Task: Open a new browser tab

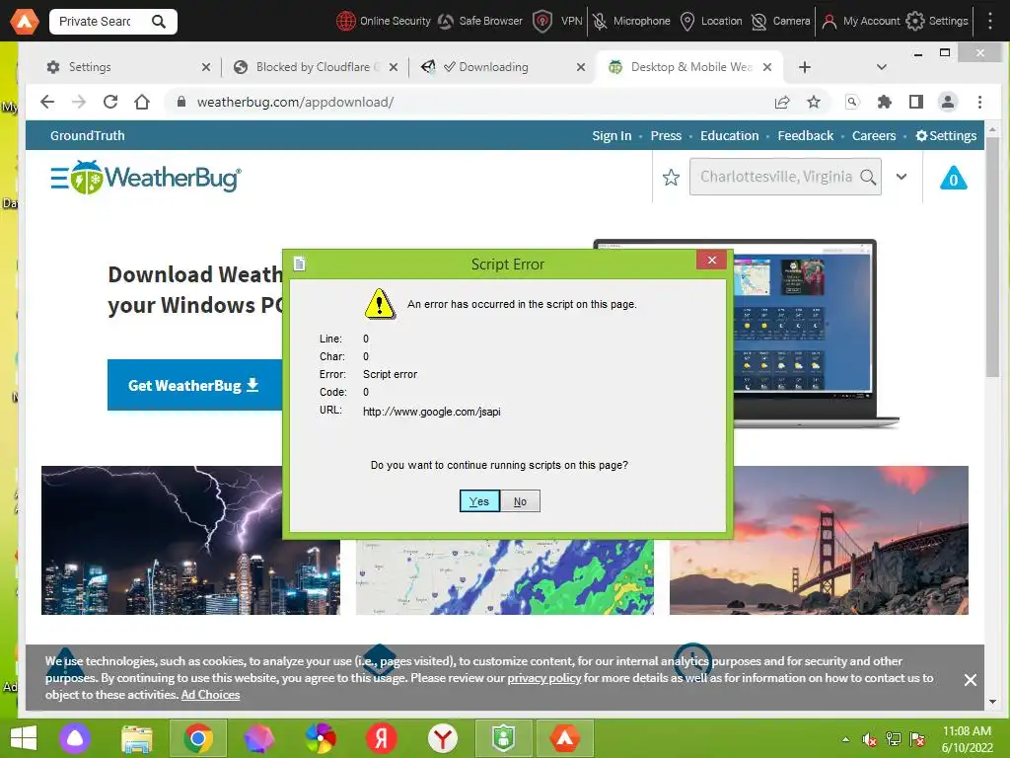Action: tap(805, 67)
